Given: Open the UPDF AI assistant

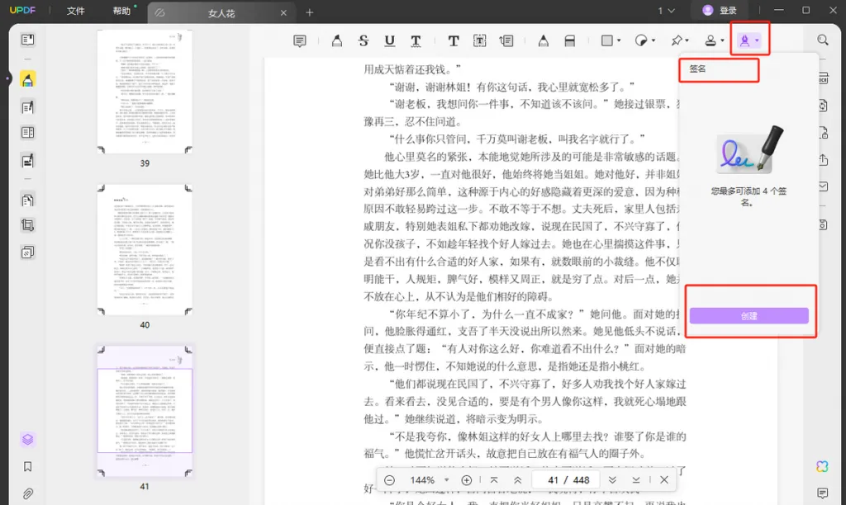Looking at the screenshot, I should tap(822, 466).
